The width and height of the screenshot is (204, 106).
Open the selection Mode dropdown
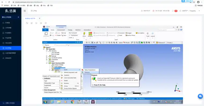126,42
